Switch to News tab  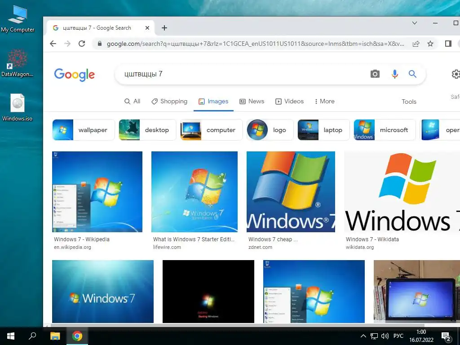click(x=252, y=102)
